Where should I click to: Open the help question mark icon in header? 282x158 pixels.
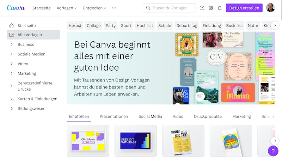click(x=202, y=8)
